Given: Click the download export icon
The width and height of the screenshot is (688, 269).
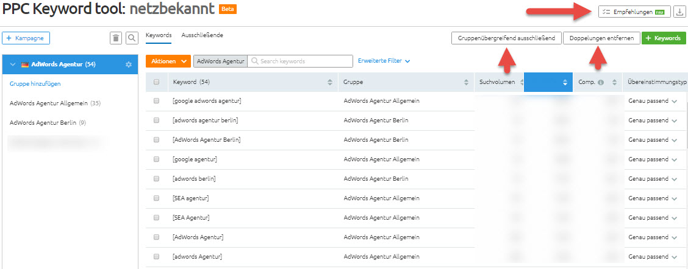Looking at the screenshot, I should click(x=679, y=12).
